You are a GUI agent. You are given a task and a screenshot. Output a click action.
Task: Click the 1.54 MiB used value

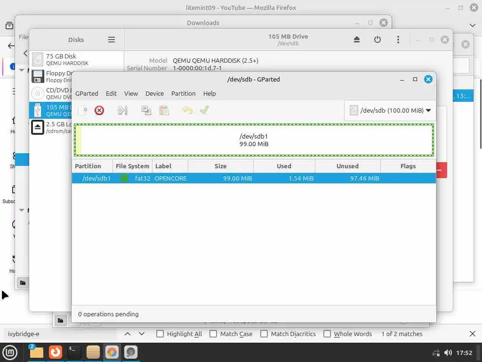[301, 178]
